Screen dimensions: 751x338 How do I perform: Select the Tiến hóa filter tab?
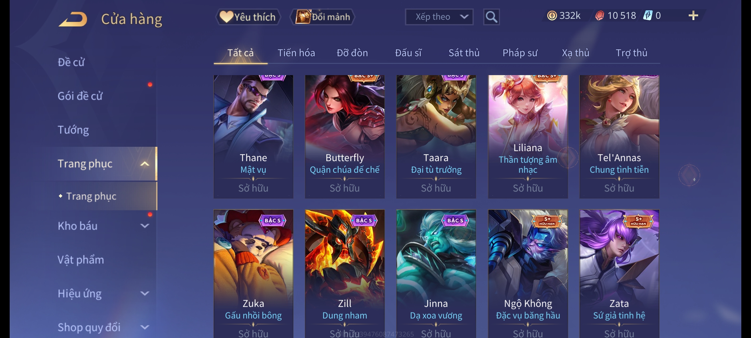296,53
